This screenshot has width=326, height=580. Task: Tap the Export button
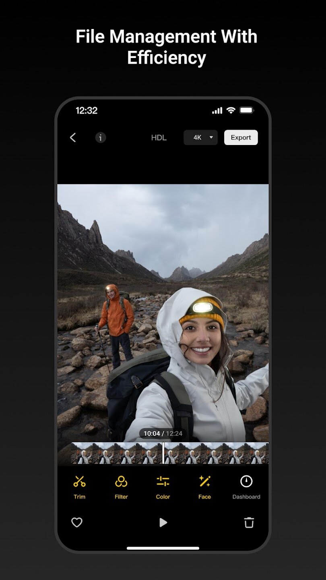point(241,137)
